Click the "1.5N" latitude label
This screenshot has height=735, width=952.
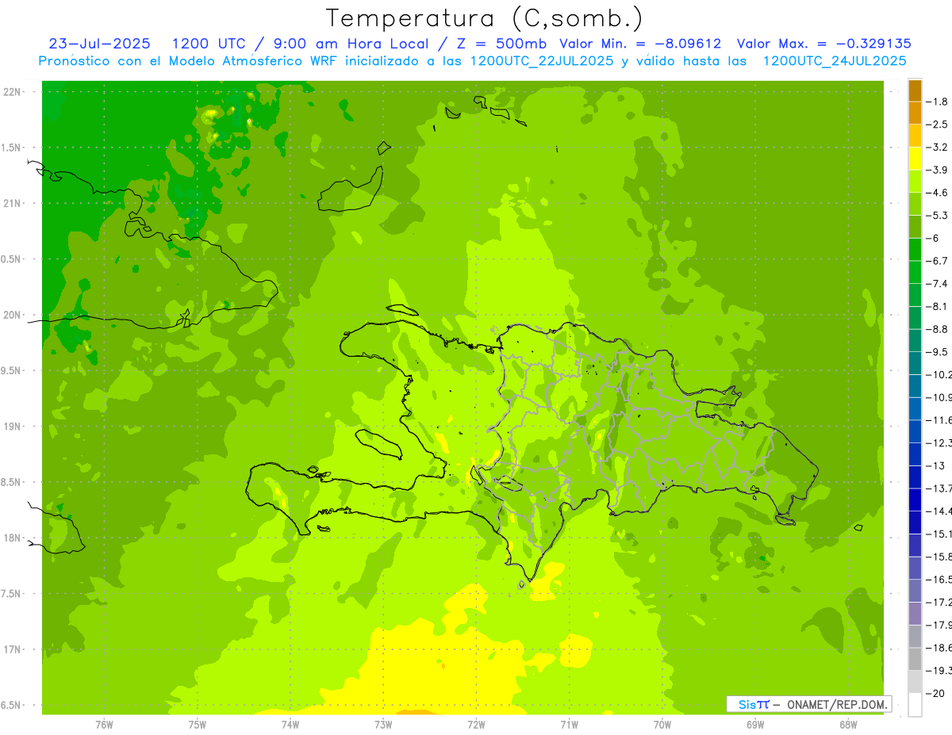point(12,147)
